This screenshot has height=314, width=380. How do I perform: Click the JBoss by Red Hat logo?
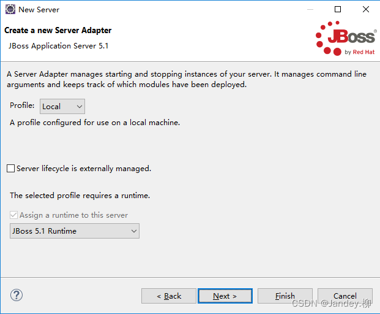coord(346,39)
